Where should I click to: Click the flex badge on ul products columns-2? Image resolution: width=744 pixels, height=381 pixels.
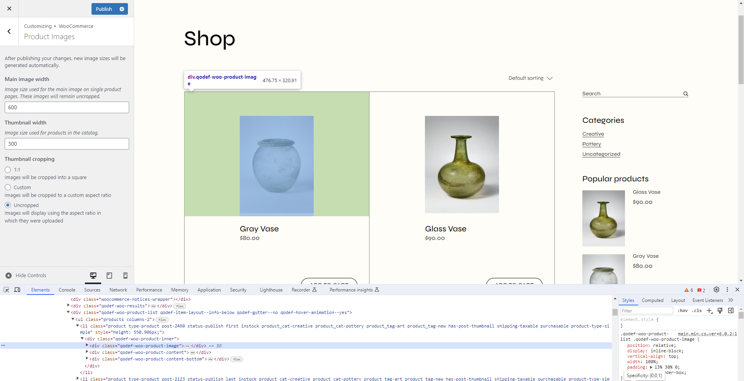(162, 320)
